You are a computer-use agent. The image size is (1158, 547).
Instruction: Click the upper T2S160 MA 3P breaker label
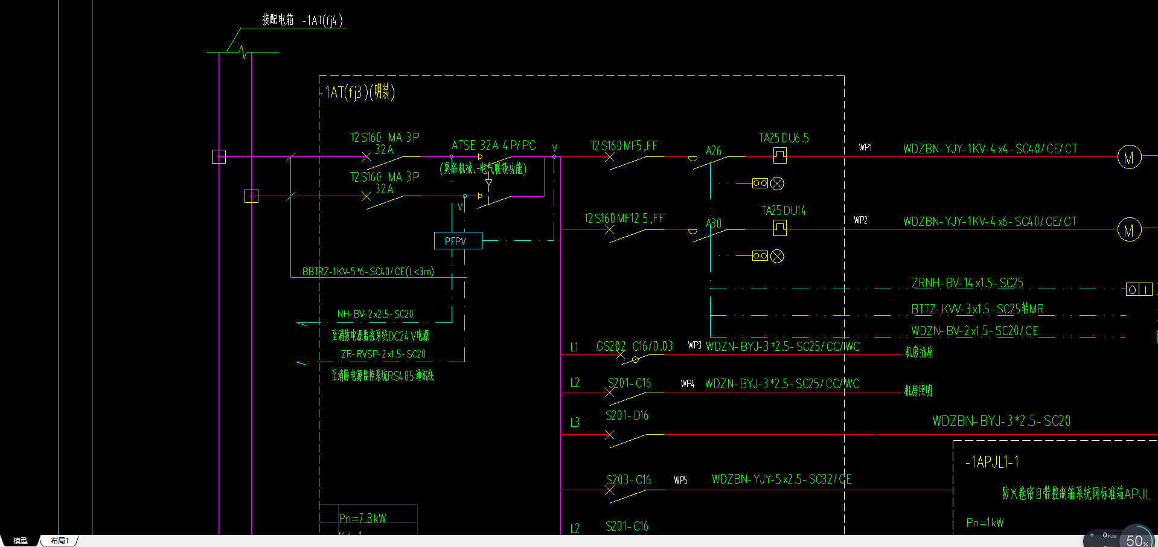pos(385,138)
